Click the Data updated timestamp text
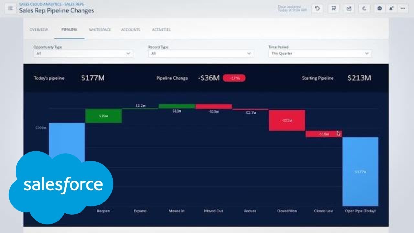 coord(292,9)
